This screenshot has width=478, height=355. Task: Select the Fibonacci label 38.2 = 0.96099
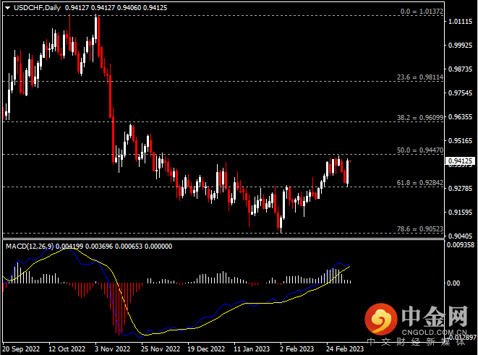(x=420, y=117)
